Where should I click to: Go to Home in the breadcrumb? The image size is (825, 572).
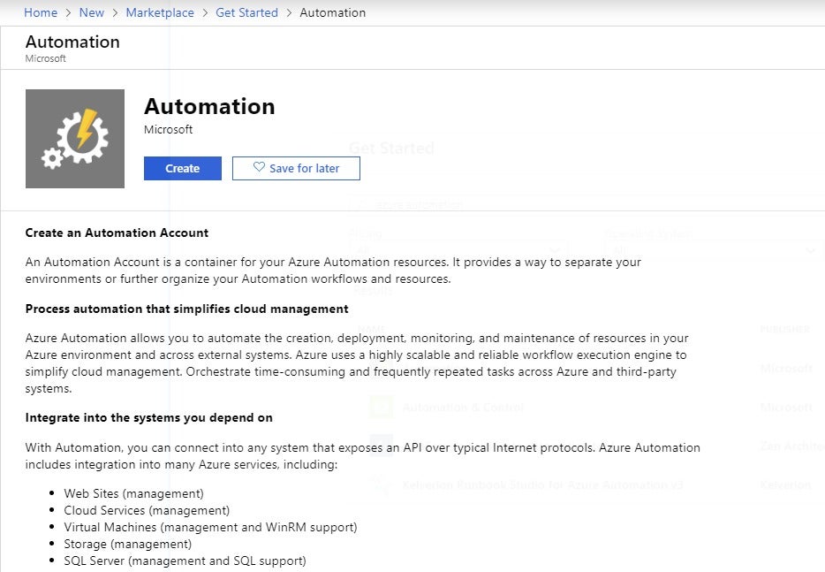[41, 12]
